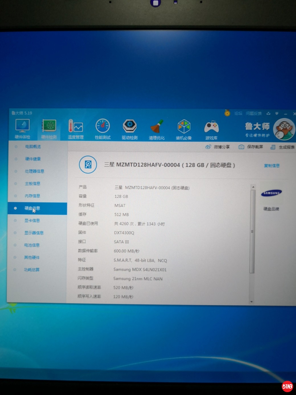This screenshot has width=296, height=395.
Task: Open 驱动检测 driver detection icon
Action: pyautogui.click(x=130, y=129)
